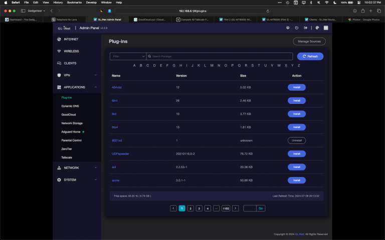Click the Search Package input field
The height and width of the screenshot is (240, 385).
point(221,56)
